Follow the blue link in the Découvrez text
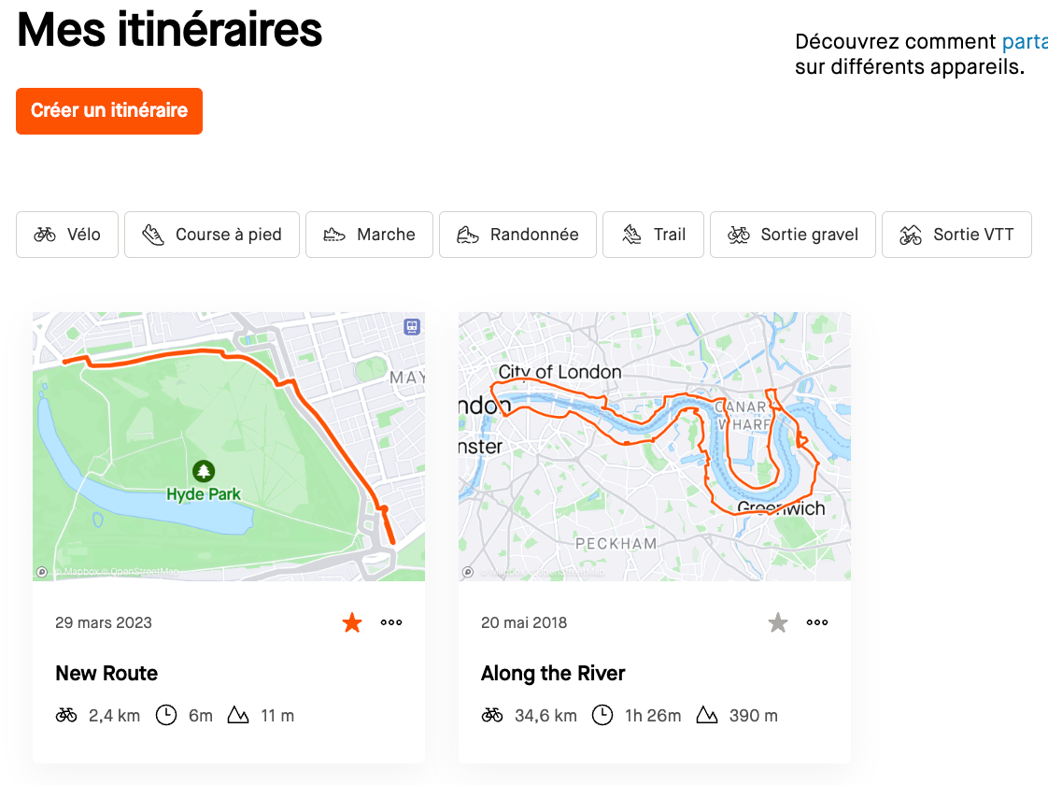 pyautogui.click(x=1024, y=41)
